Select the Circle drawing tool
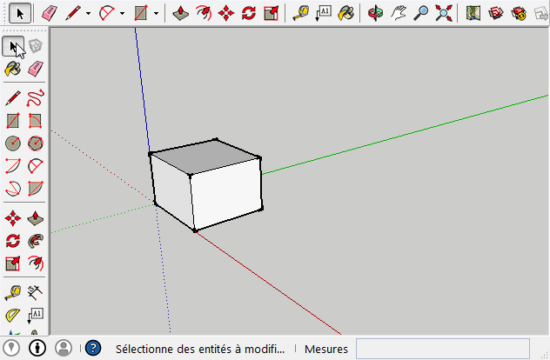550x360 pixels. point(13,143)
